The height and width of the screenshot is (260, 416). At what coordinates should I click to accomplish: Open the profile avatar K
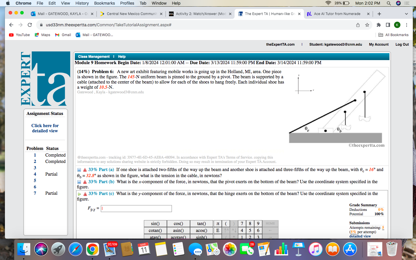[397, 25]
